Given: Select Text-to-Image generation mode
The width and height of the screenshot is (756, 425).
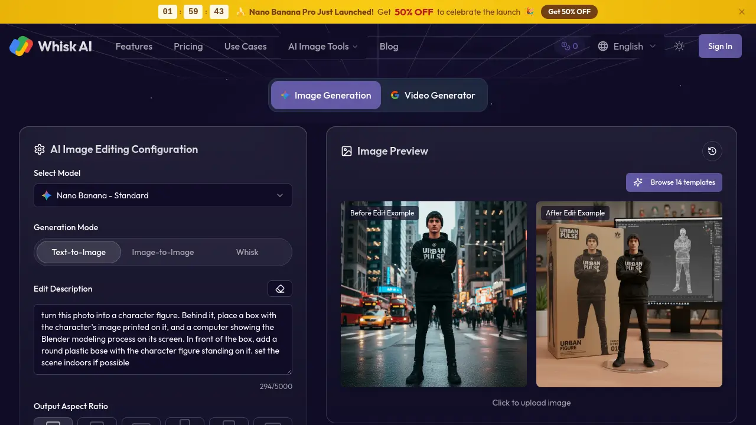Looking at the screenshot, I should [x=79, y=252].
